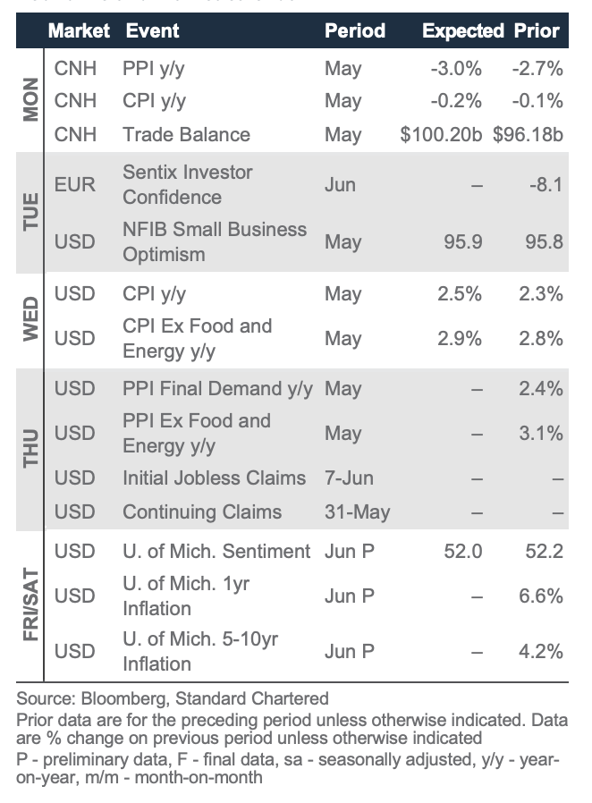Click the FRI/SAT day label
Image resolution: width=592 pixels, height=803 pixels.
(x=30, y=604)
